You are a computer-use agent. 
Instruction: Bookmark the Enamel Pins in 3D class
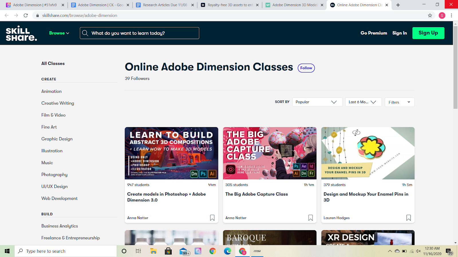(x=408, y=218)
